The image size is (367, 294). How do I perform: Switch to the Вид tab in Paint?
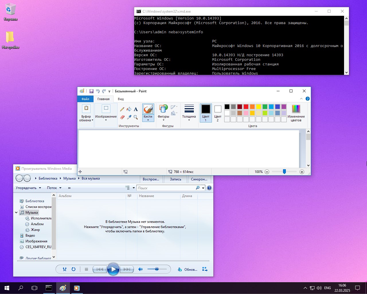[x=121, y=99]
